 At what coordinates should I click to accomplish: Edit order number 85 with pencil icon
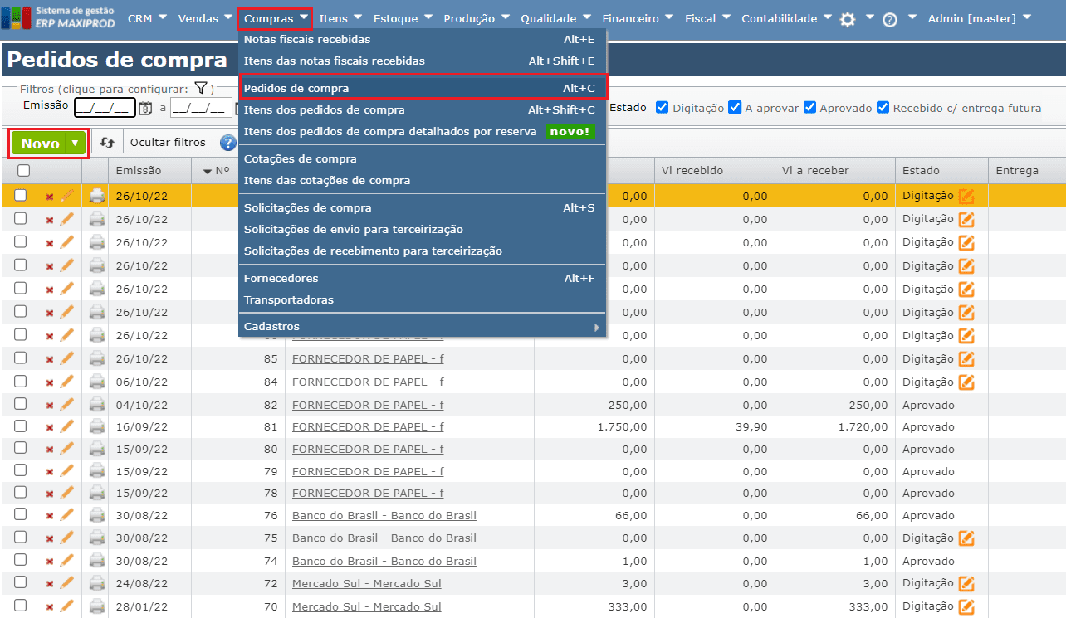[x=67, y=358]
